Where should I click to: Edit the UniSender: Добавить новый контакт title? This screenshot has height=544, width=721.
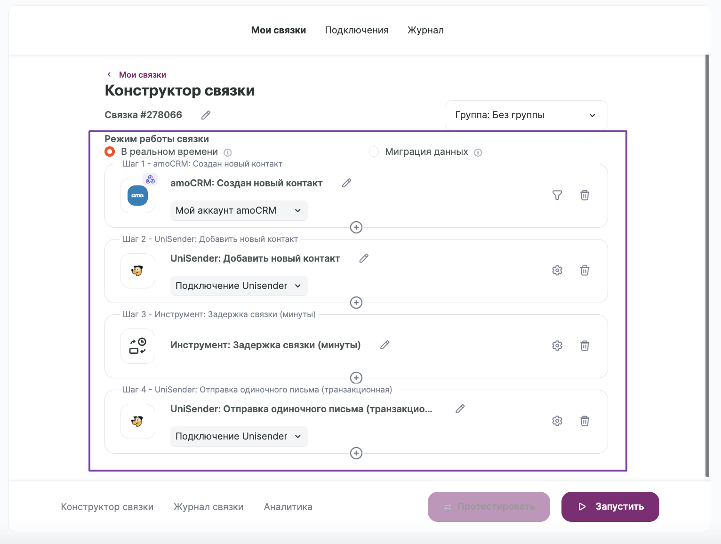pyautogui.click(x=364, y=258)
